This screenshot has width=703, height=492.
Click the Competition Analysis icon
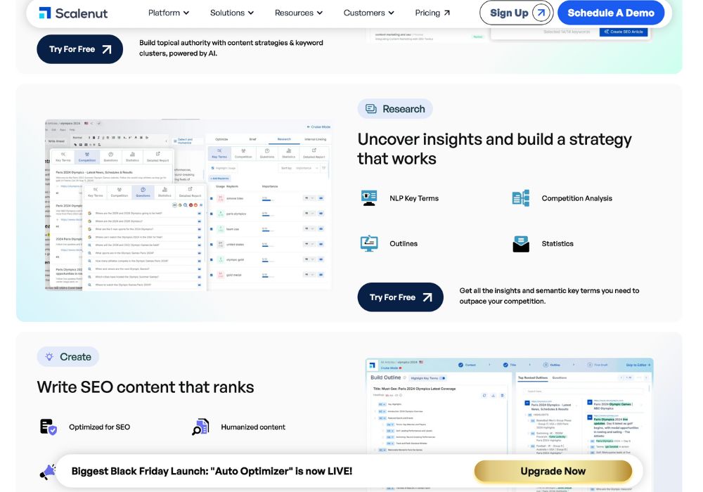tap(520, 198)
